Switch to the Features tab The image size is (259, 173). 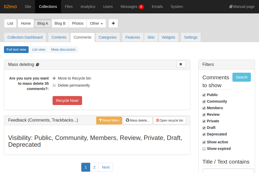(x=133, y=37)
